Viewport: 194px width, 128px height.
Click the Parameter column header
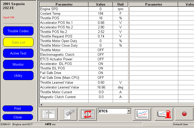click(64, 4)
